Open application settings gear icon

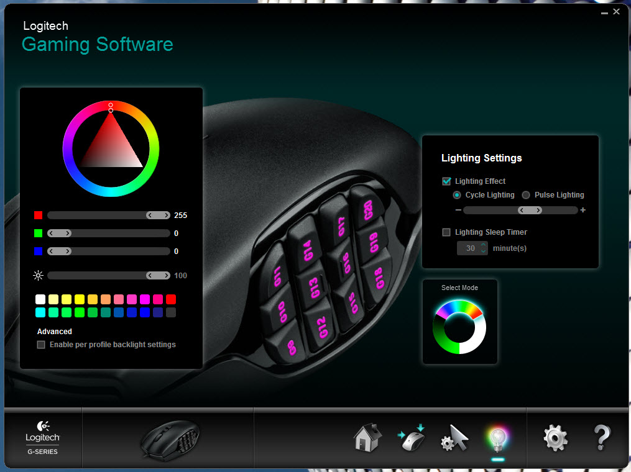point(555,438)
